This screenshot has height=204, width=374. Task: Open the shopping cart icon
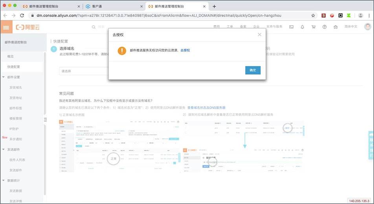313,27
